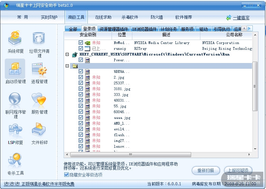Click the green arrows 一键搞定 icon
This screenshot has height=189, width=266.
tap(229, 18)
